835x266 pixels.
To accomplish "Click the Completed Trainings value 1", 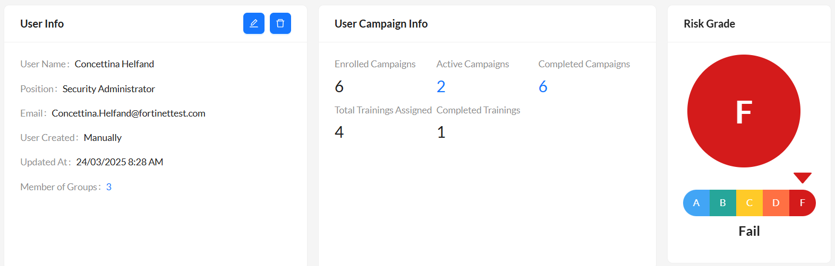I will point(441,132).
